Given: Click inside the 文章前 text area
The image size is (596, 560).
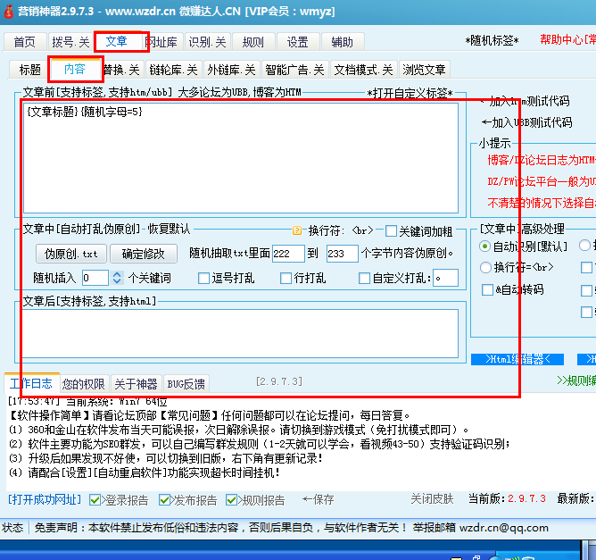Looking at the screenshot, I should tap(241, 158).
